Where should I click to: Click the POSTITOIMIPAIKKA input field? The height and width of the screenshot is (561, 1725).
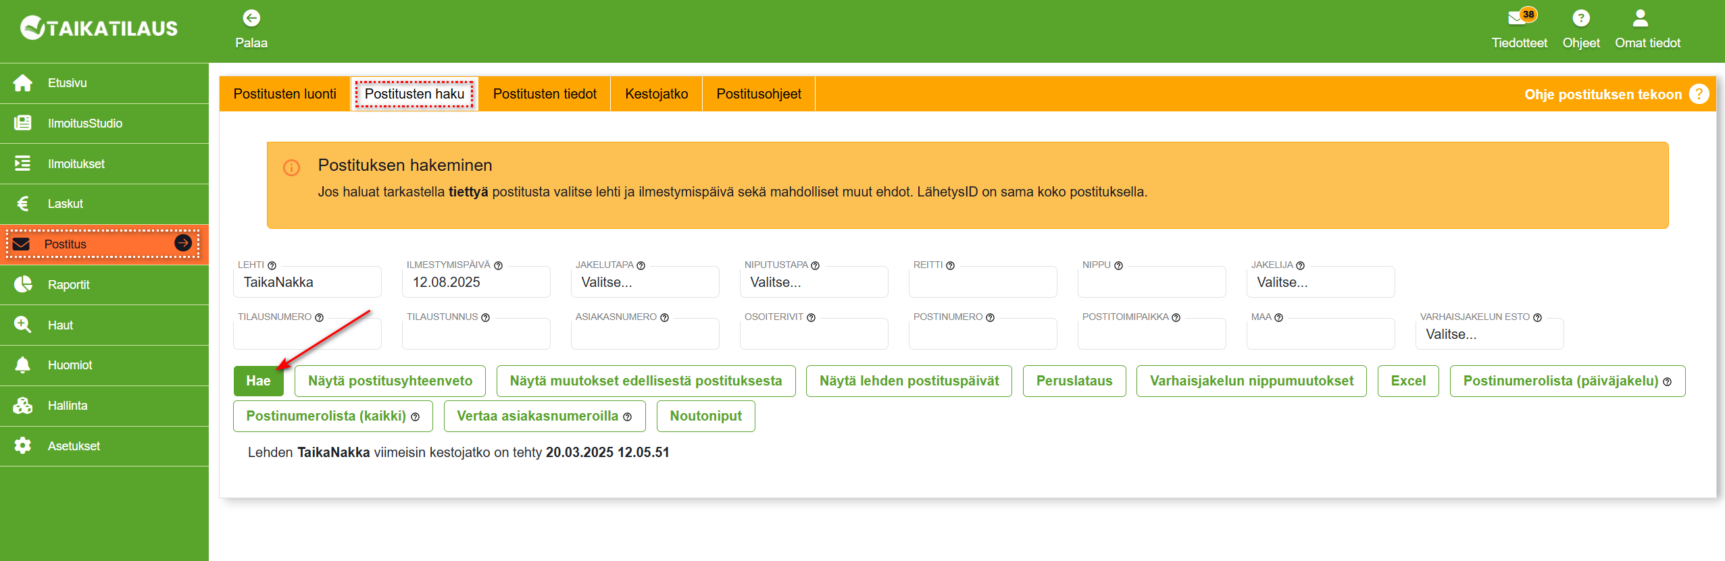pyautogui.click(x=1152, y=334)
